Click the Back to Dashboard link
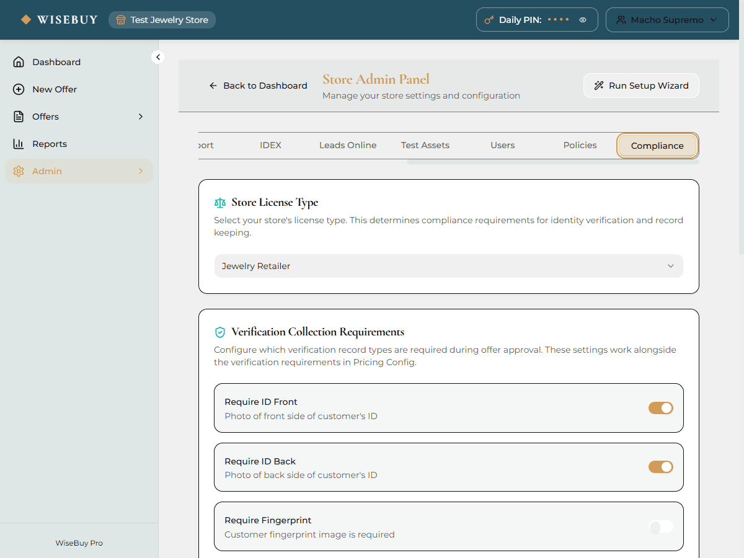 pyautogui.click(x=258, y=86)
